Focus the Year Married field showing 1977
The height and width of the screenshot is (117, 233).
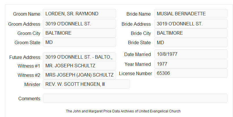(191, 64)
